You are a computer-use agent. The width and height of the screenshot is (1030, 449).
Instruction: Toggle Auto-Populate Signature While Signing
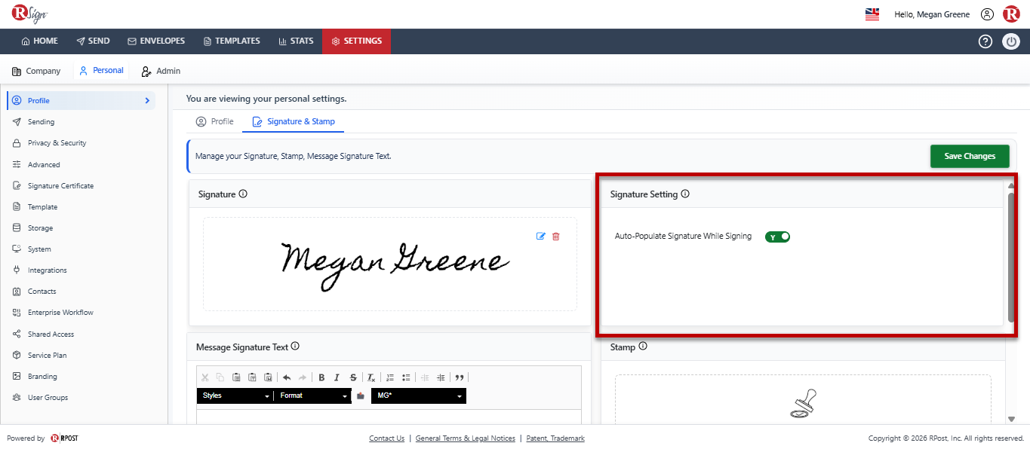click(777, 237)
